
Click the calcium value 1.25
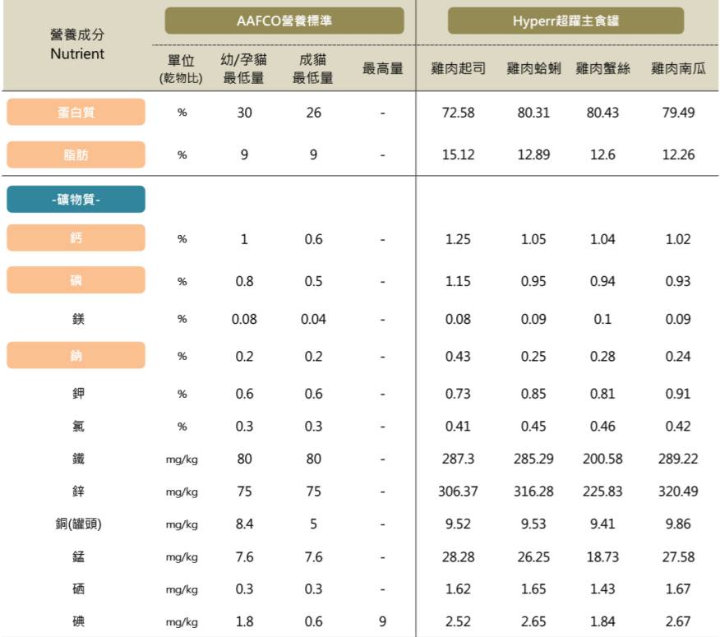click(458, 239)
